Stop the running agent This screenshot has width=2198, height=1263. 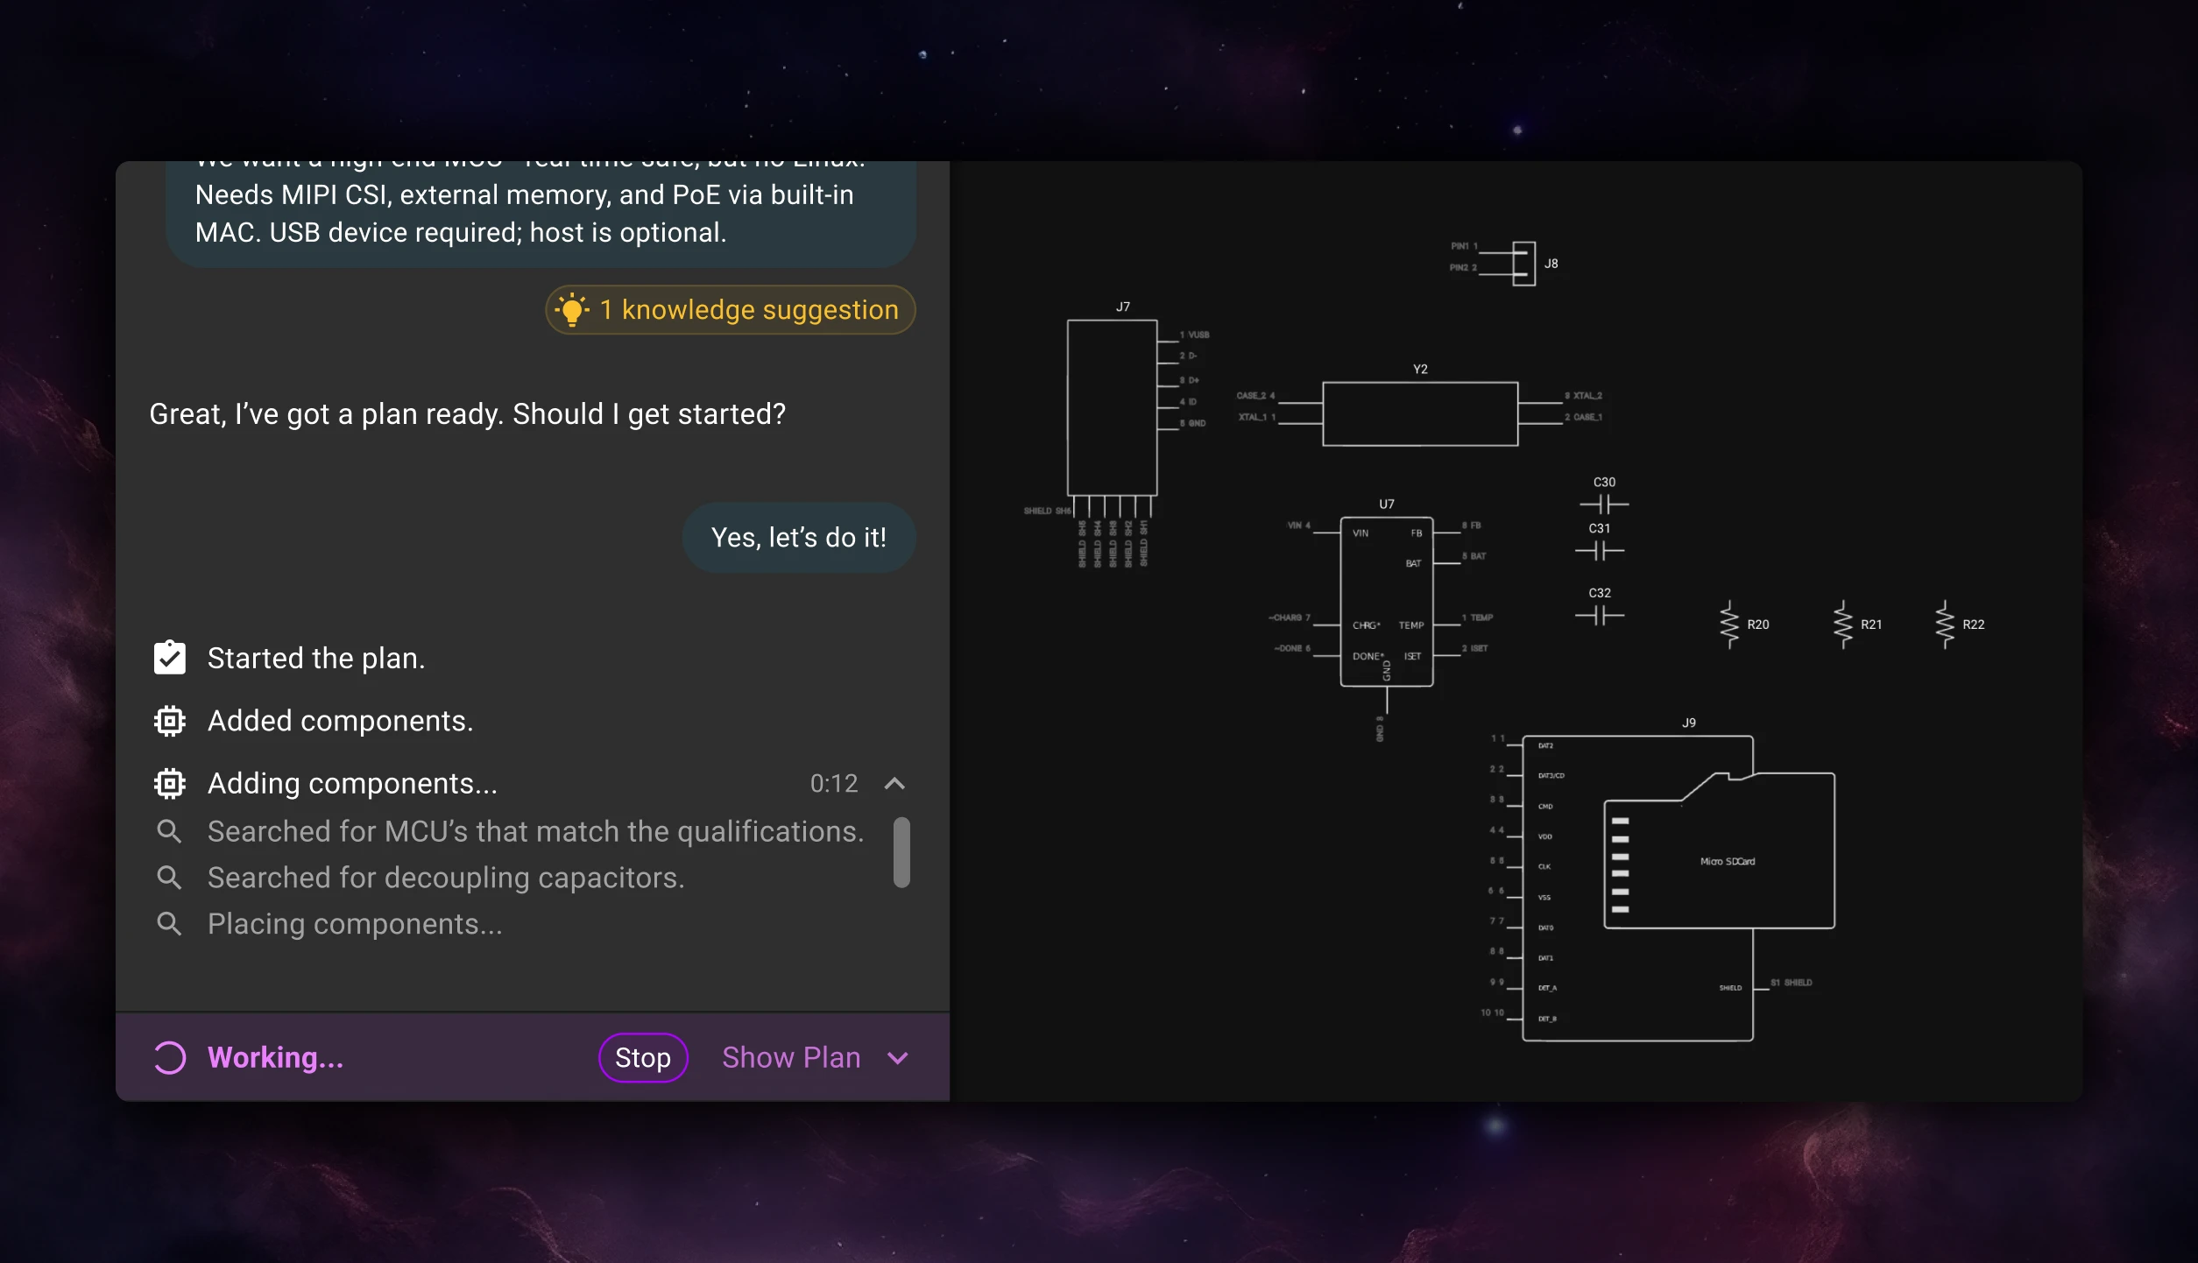(x=643, y=1058)
